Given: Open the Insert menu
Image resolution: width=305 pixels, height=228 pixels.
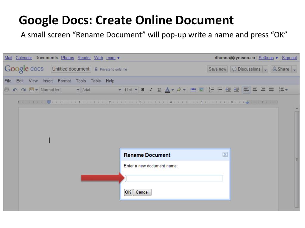Looking at the screenshot, I should point(48,81).
